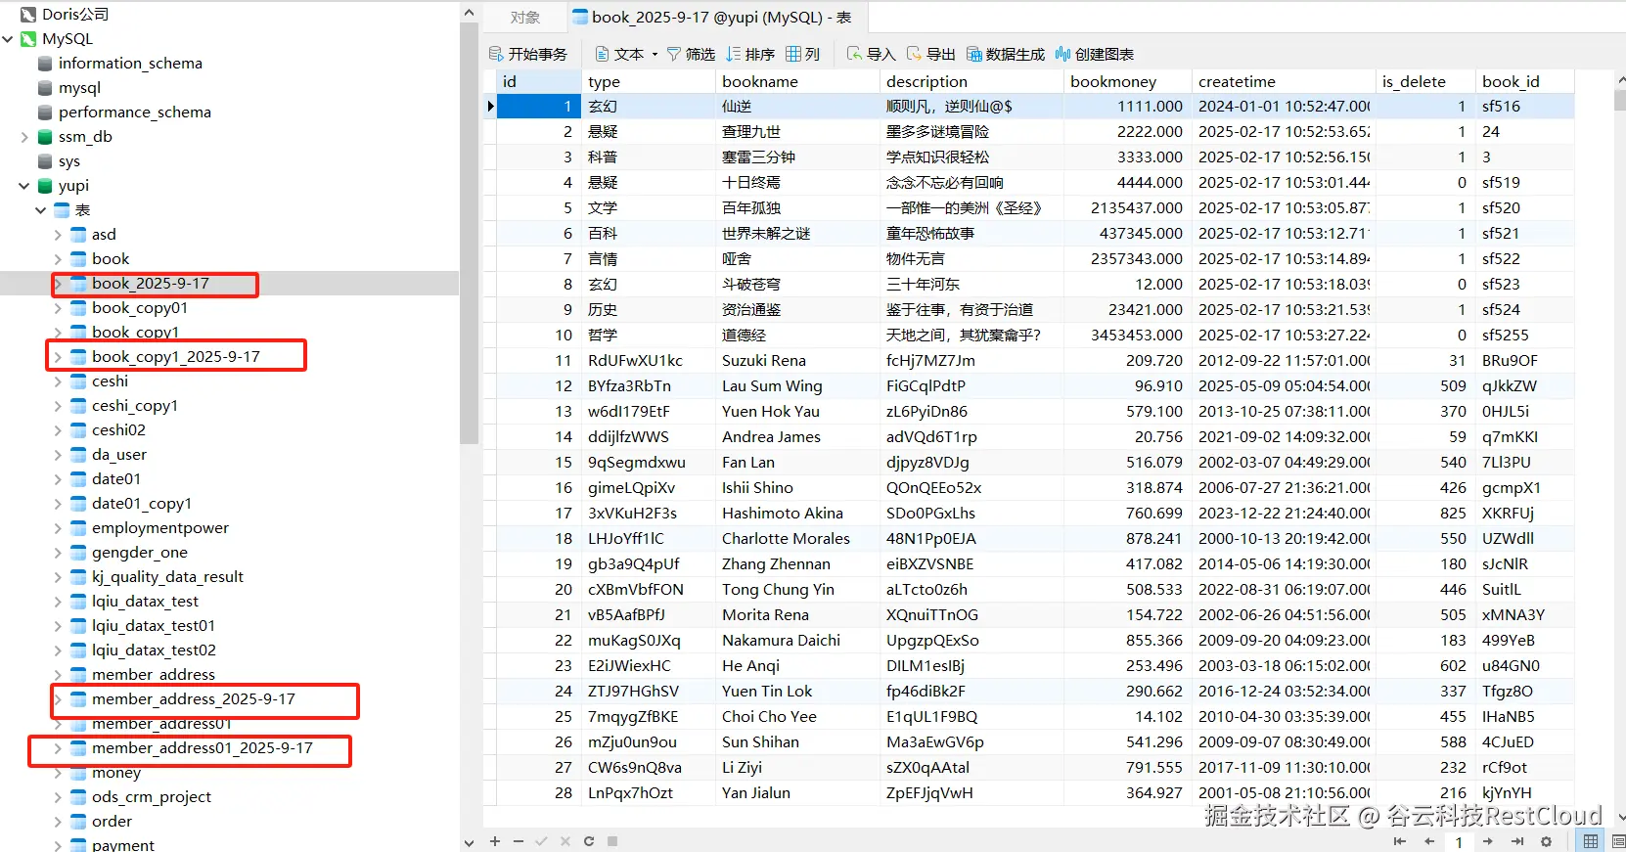Screen dimensions: 1626x852
Task: Expand the ssm_db database node
Action: [x=24, y=137]
